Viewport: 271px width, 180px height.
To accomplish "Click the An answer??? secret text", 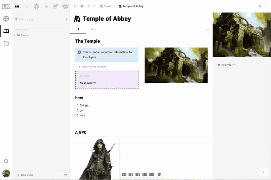I will point(88,83).
